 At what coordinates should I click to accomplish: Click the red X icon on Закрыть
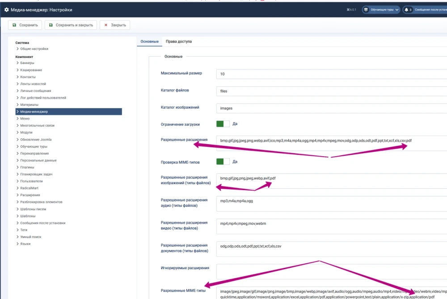point(106,25)
